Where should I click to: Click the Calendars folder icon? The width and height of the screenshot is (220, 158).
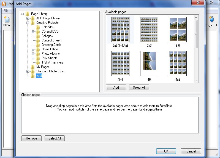[38, 27]
